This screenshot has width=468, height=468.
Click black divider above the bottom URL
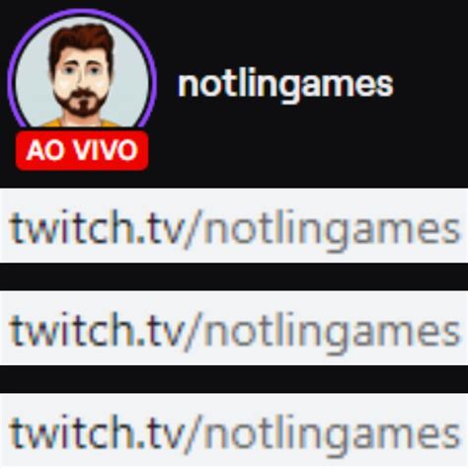pos(234,379)
